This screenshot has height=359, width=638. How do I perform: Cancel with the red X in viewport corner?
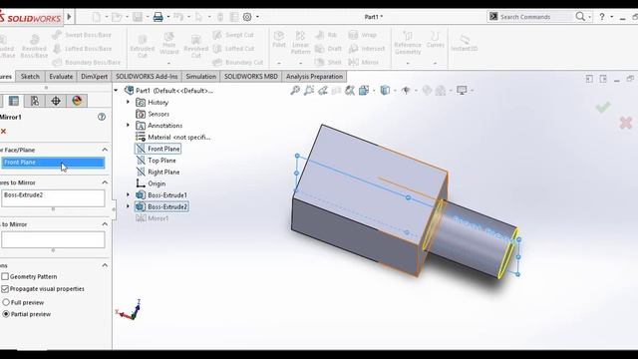pyautogui.click(x=626, y=123)
